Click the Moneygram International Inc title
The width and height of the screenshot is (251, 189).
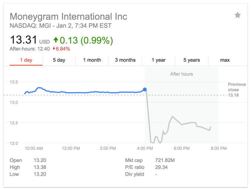coord(68,17)
